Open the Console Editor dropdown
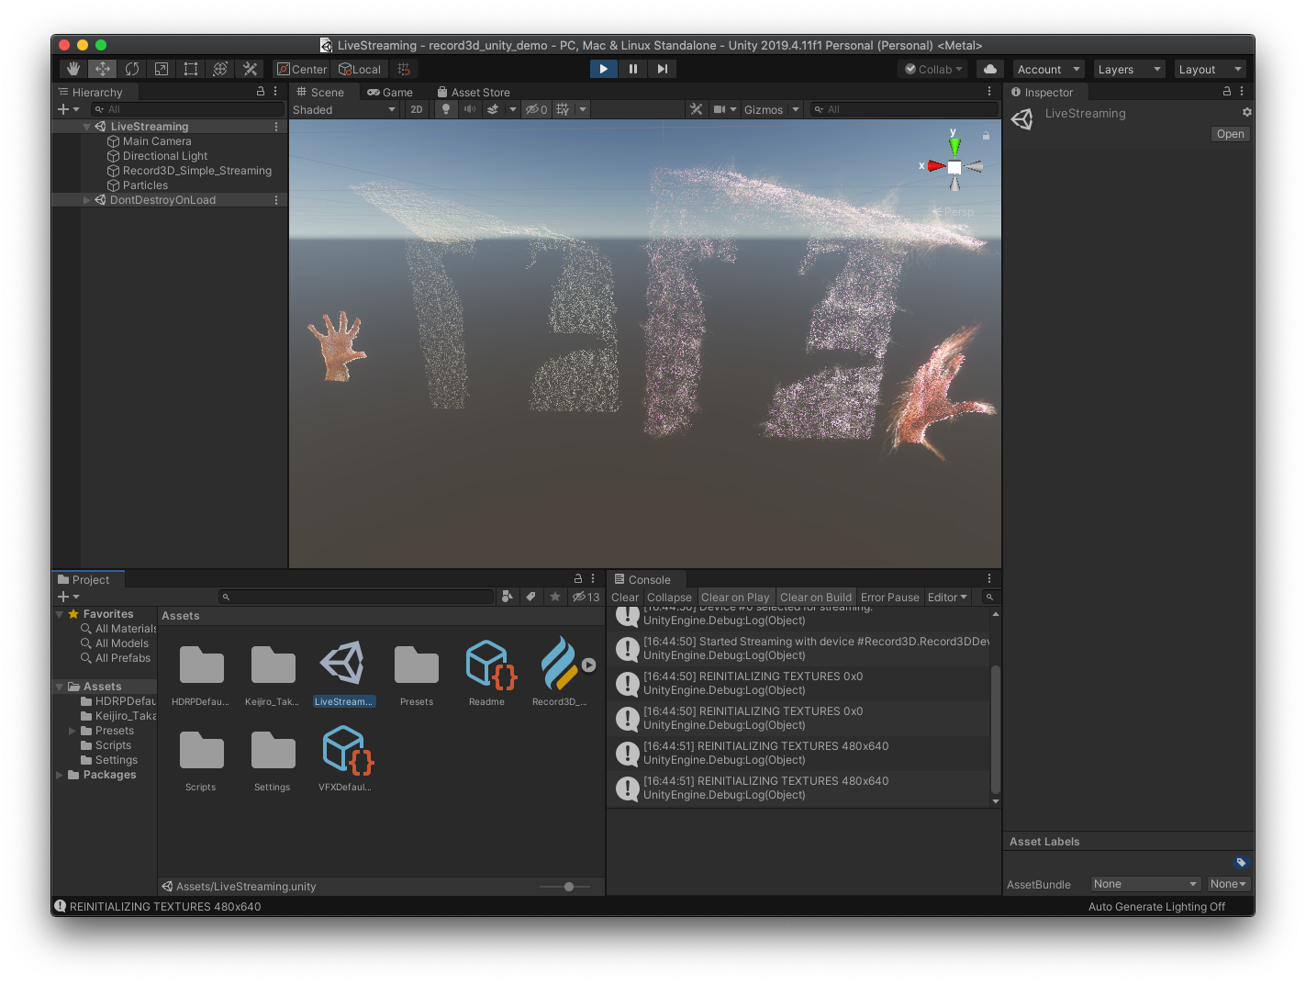The width and height of the screenshot is (1306, 984). [x=947, y=598]
